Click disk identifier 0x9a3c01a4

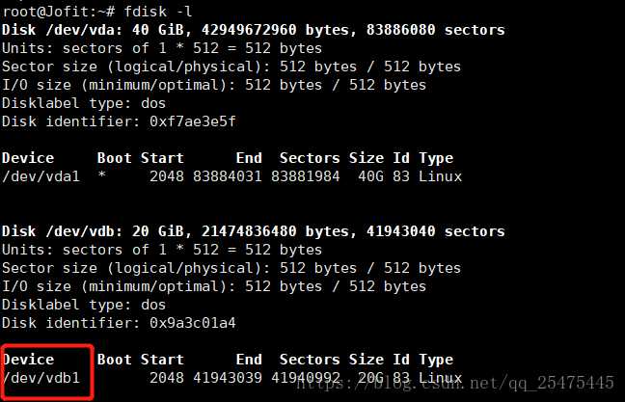(193, 323)
